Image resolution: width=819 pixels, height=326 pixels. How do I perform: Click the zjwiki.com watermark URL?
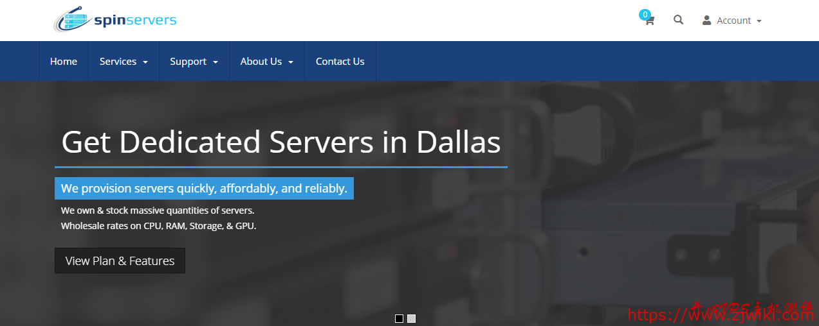[721, 314]
